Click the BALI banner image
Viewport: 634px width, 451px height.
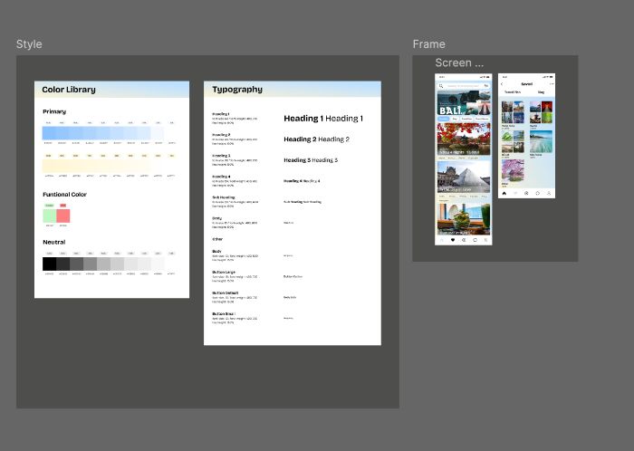pyautogui.click(x=464, y=103)
